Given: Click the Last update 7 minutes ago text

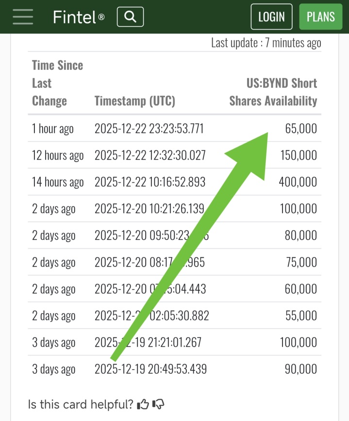Looking at the screenshot, I should point(266,43).
